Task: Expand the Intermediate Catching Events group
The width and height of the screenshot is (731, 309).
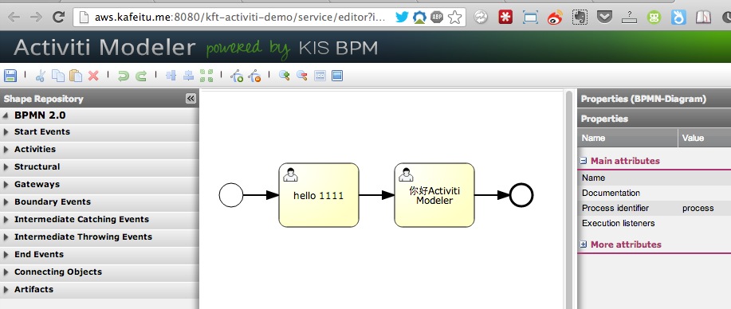Action: click(6, 220)
